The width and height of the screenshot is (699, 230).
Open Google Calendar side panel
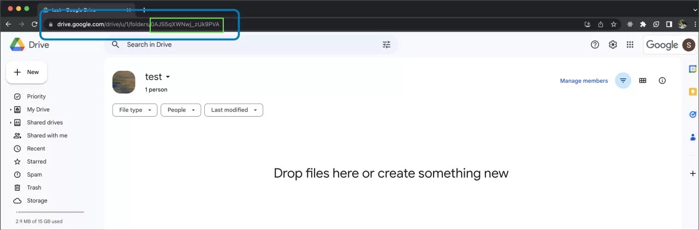[693, 69]
